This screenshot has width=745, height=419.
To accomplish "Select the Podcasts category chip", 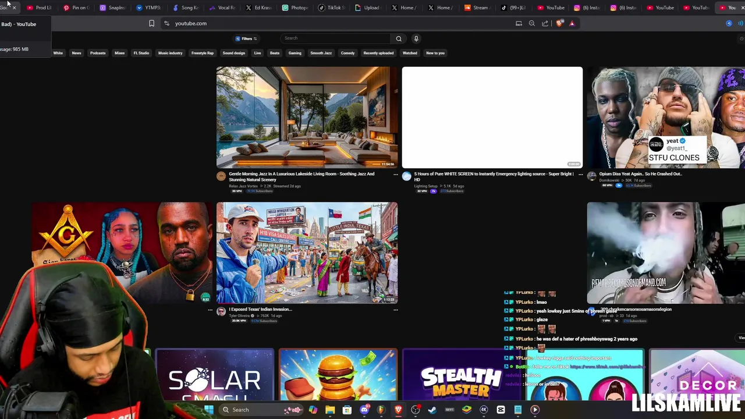I will coord(98,53).
